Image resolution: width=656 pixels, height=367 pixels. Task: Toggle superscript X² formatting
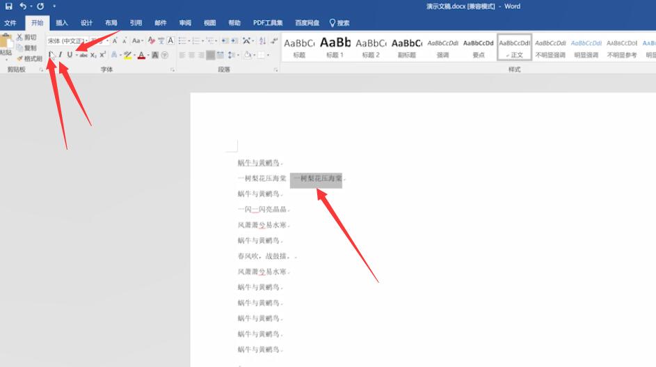(102, 55)
